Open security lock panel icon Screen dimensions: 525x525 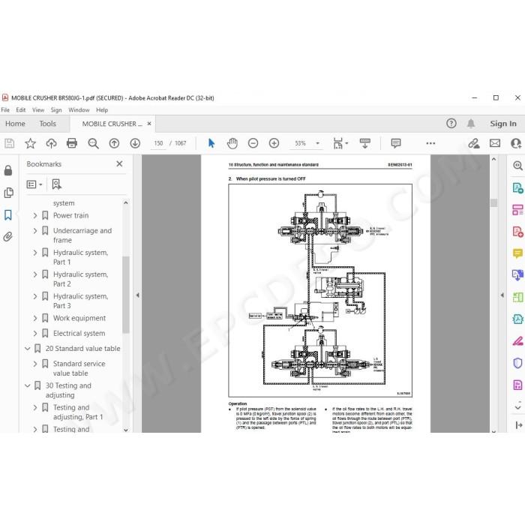[x=8, y=170]
